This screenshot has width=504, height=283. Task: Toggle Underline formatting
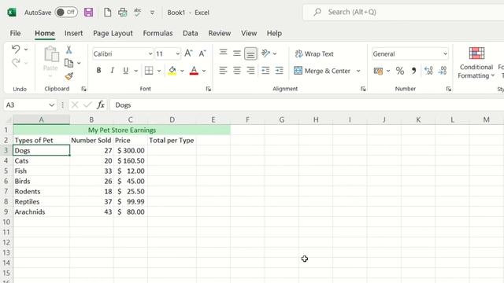click(x=126, y=71)
